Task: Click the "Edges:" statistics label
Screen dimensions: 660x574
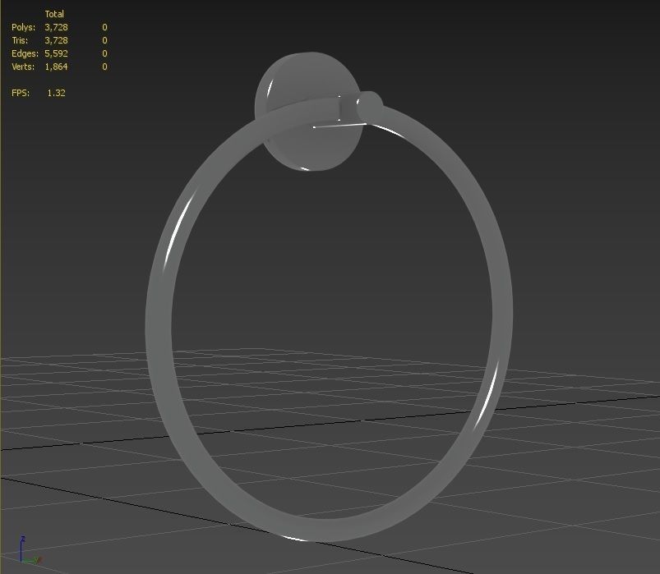Action: [x=25, y=53]
